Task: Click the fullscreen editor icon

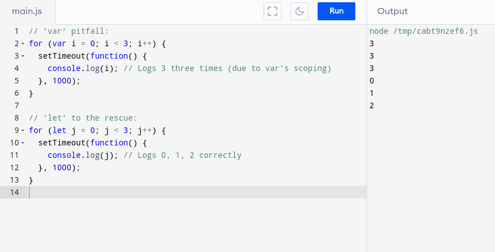Action: point(273,11)
